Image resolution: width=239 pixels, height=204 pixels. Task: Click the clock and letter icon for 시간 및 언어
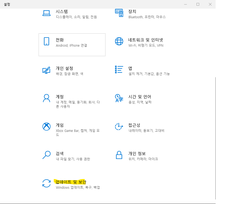[119, 98]
